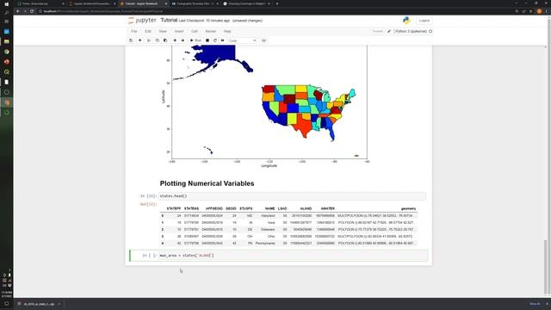Rename notebook by clicking the Tutorial title
Viewport: 551px width, 310px height.
pyautogui.click(x=169, y=20)
